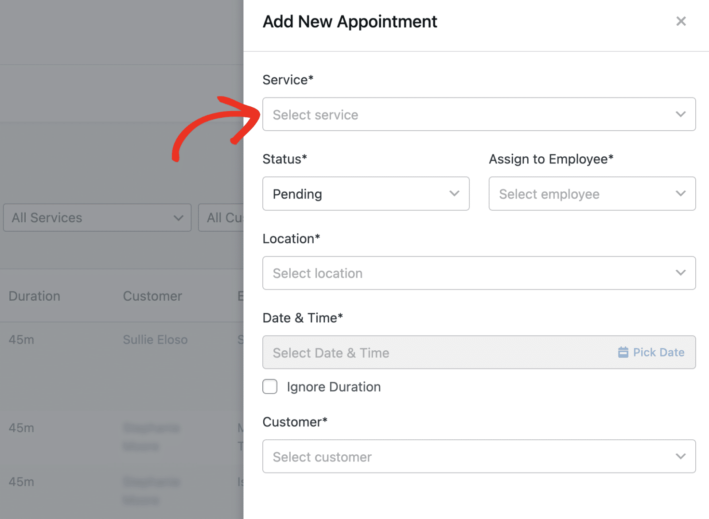
Task: Click the location dropdown chevron arrow
Action: tap(681, 273)
